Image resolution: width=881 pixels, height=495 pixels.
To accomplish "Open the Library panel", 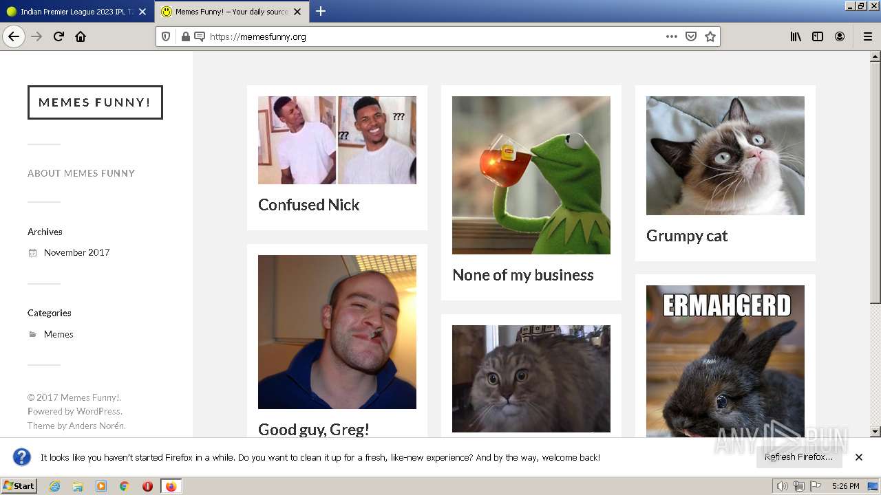I will point(796,36).
